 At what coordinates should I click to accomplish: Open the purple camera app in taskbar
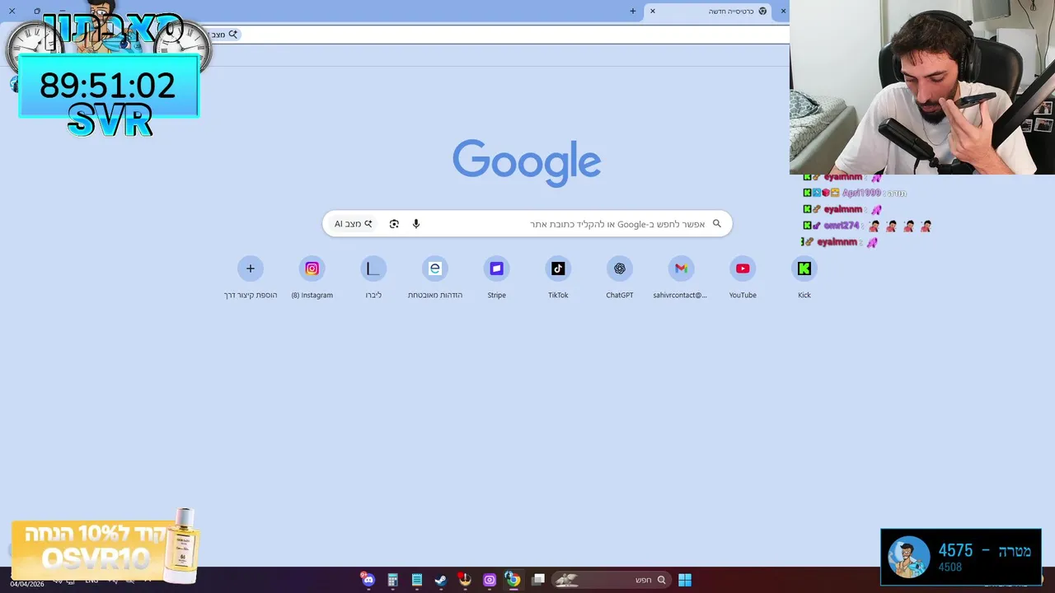coord(490,580)
